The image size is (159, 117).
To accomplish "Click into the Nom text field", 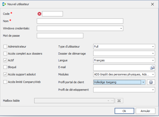I will tap(80, 21).
